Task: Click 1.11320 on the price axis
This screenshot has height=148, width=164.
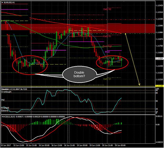Action: (x=160, y=73)
